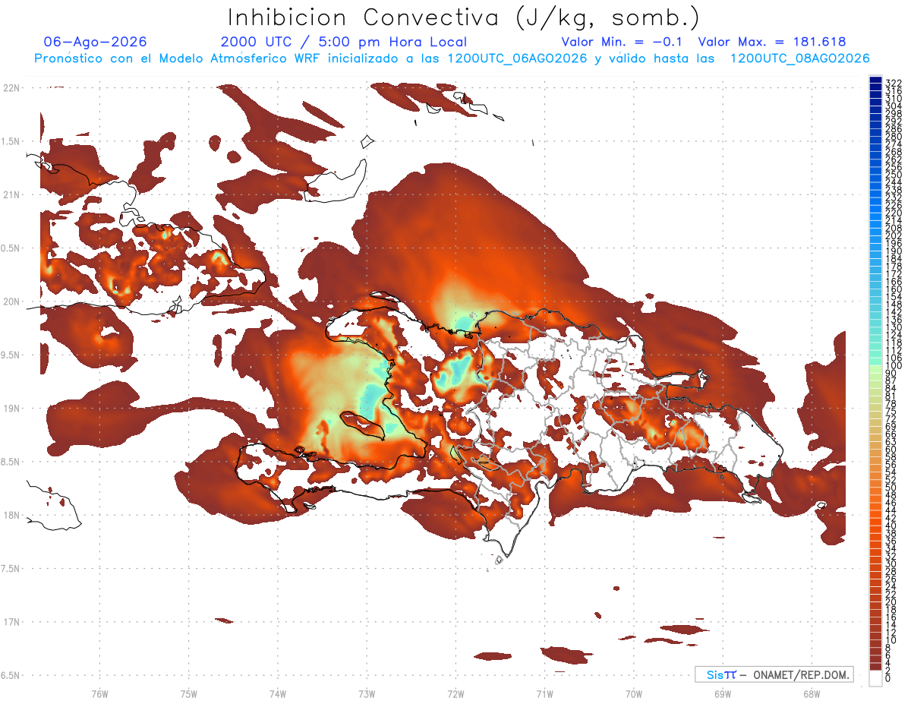Image resolution: width=911 pixels, height=704 pixels.
Task: Click the white 0 colorbar swatch
Action: [x=876, y=680]
